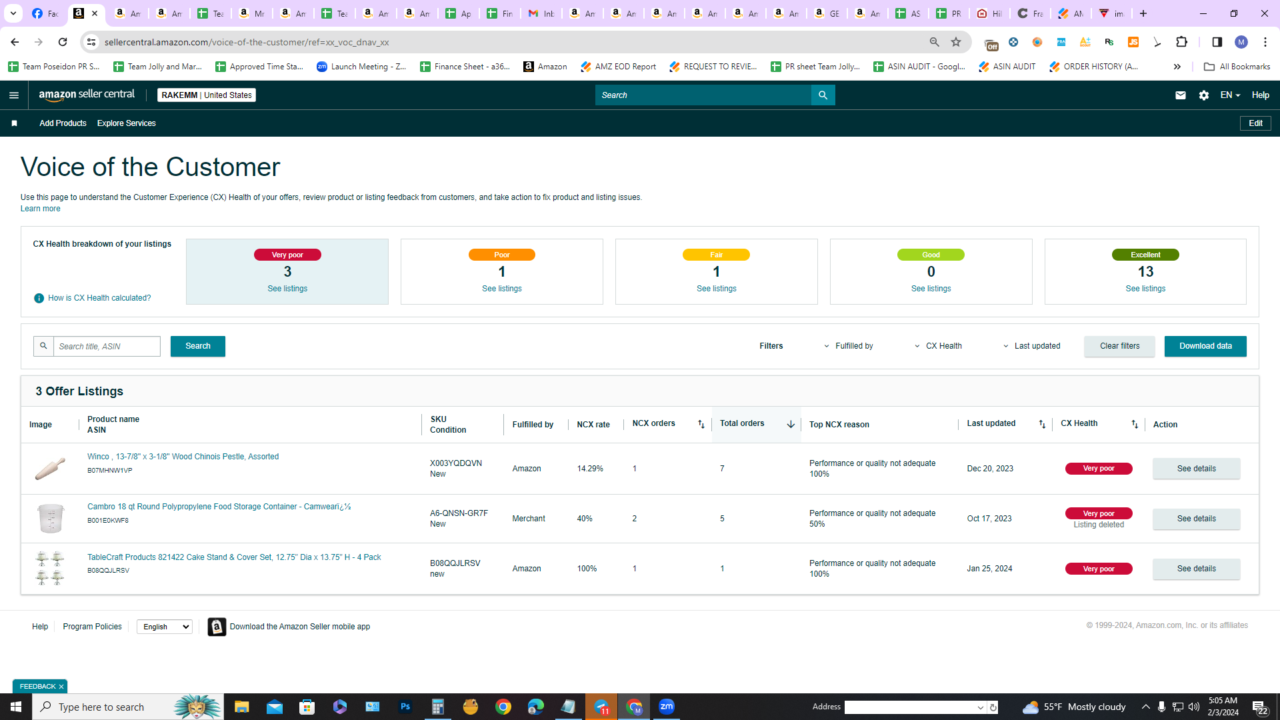Sort by the Total orders arrow
The height and width of the screenshot is (720, 1280).
[x=791, y=425]
